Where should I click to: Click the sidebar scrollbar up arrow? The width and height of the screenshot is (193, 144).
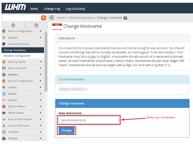(46, 30)
